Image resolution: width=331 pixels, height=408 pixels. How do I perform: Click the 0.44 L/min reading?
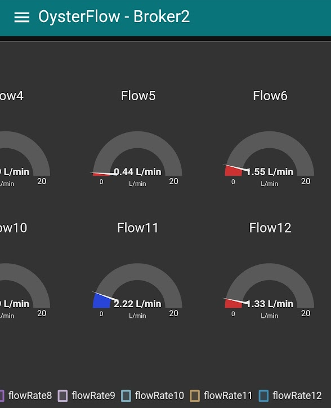pyautogui.click(x=137, y=172)
